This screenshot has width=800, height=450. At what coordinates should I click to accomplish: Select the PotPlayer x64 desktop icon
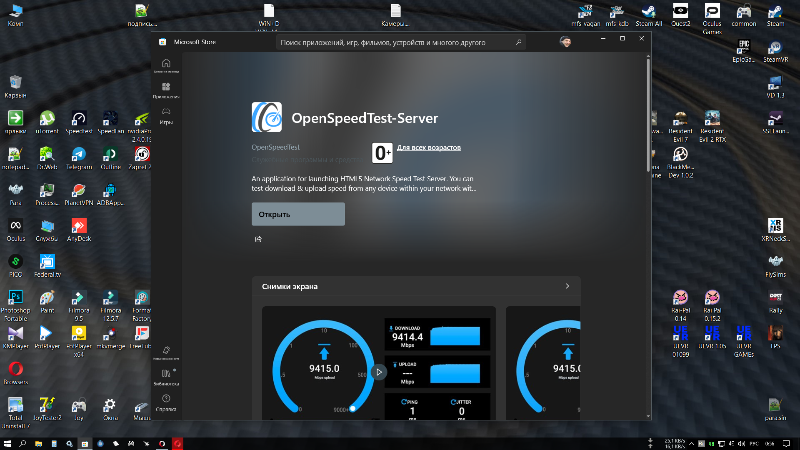(79, 342)
